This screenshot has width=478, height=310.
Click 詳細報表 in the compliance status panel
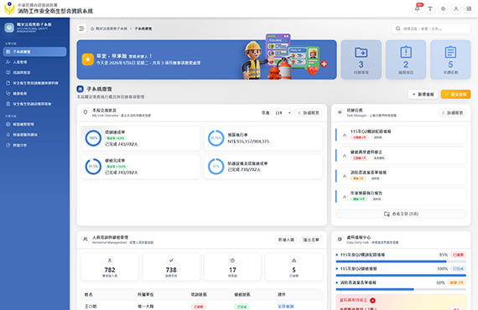click(309, 113)
